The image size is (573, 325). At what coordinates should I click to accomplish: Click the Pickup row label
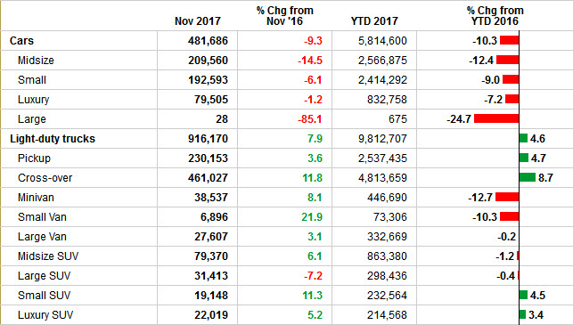[34, 158]
